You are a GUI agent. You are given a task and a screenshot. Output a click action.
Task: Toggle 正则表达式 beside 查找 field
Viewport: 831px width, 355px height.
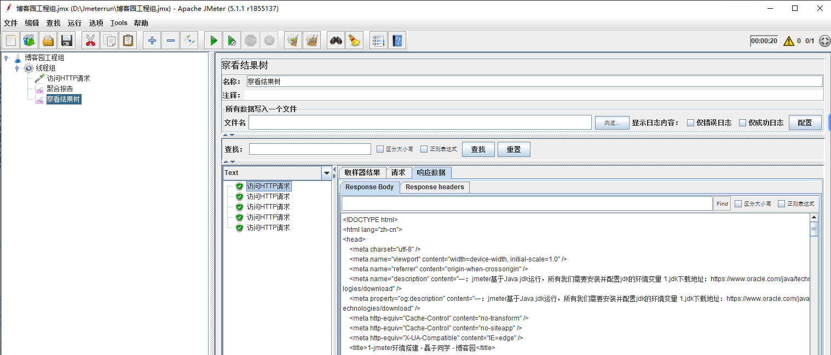(x=424, y=149)
